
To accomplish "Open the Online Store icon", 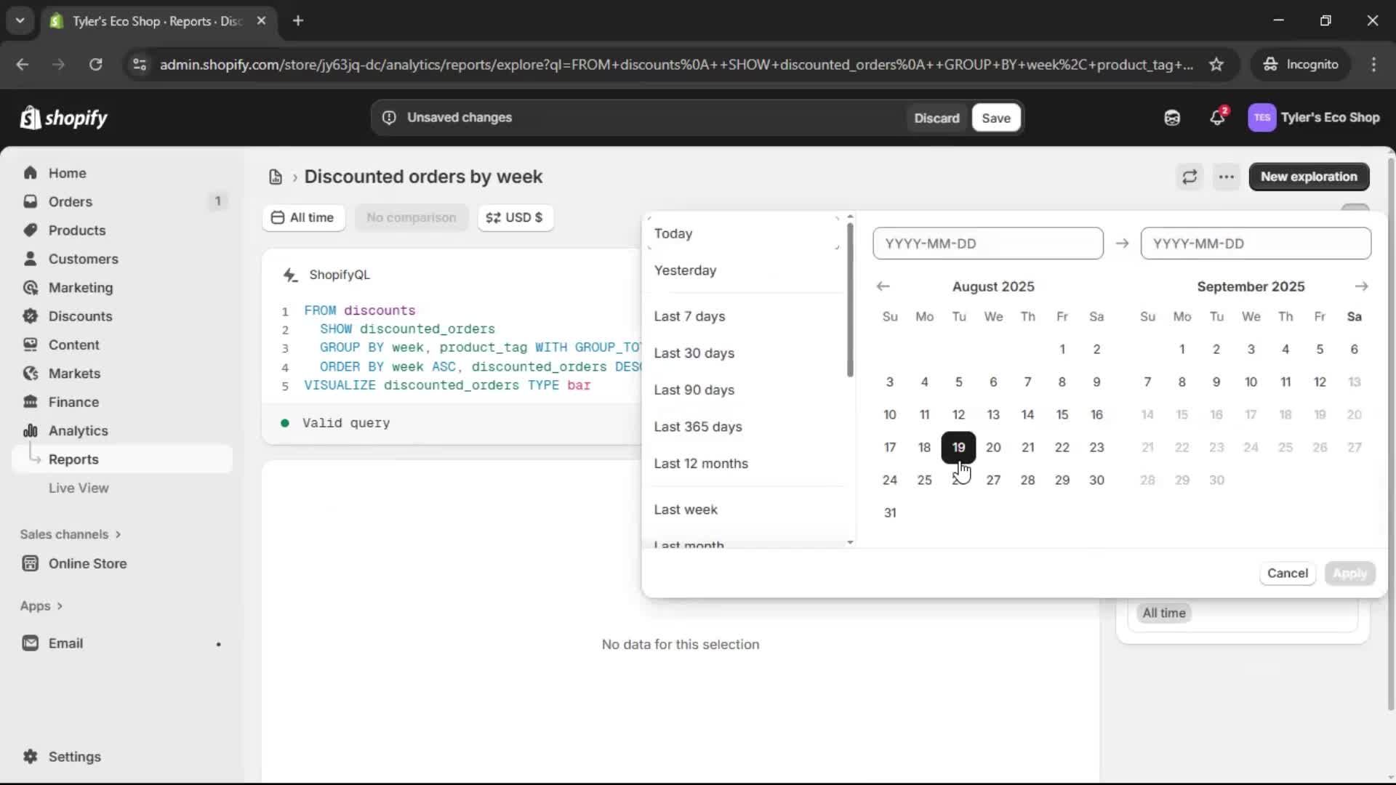I will [30, 563].
